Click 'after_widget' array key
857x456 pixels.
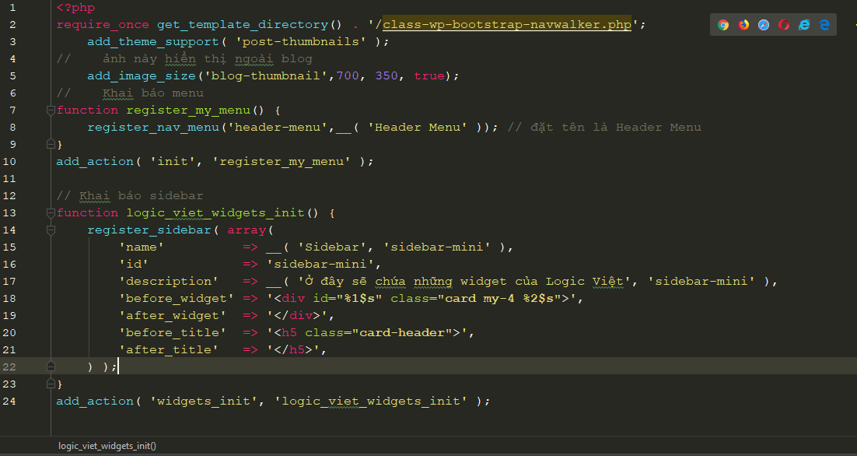tap(173, 315)
